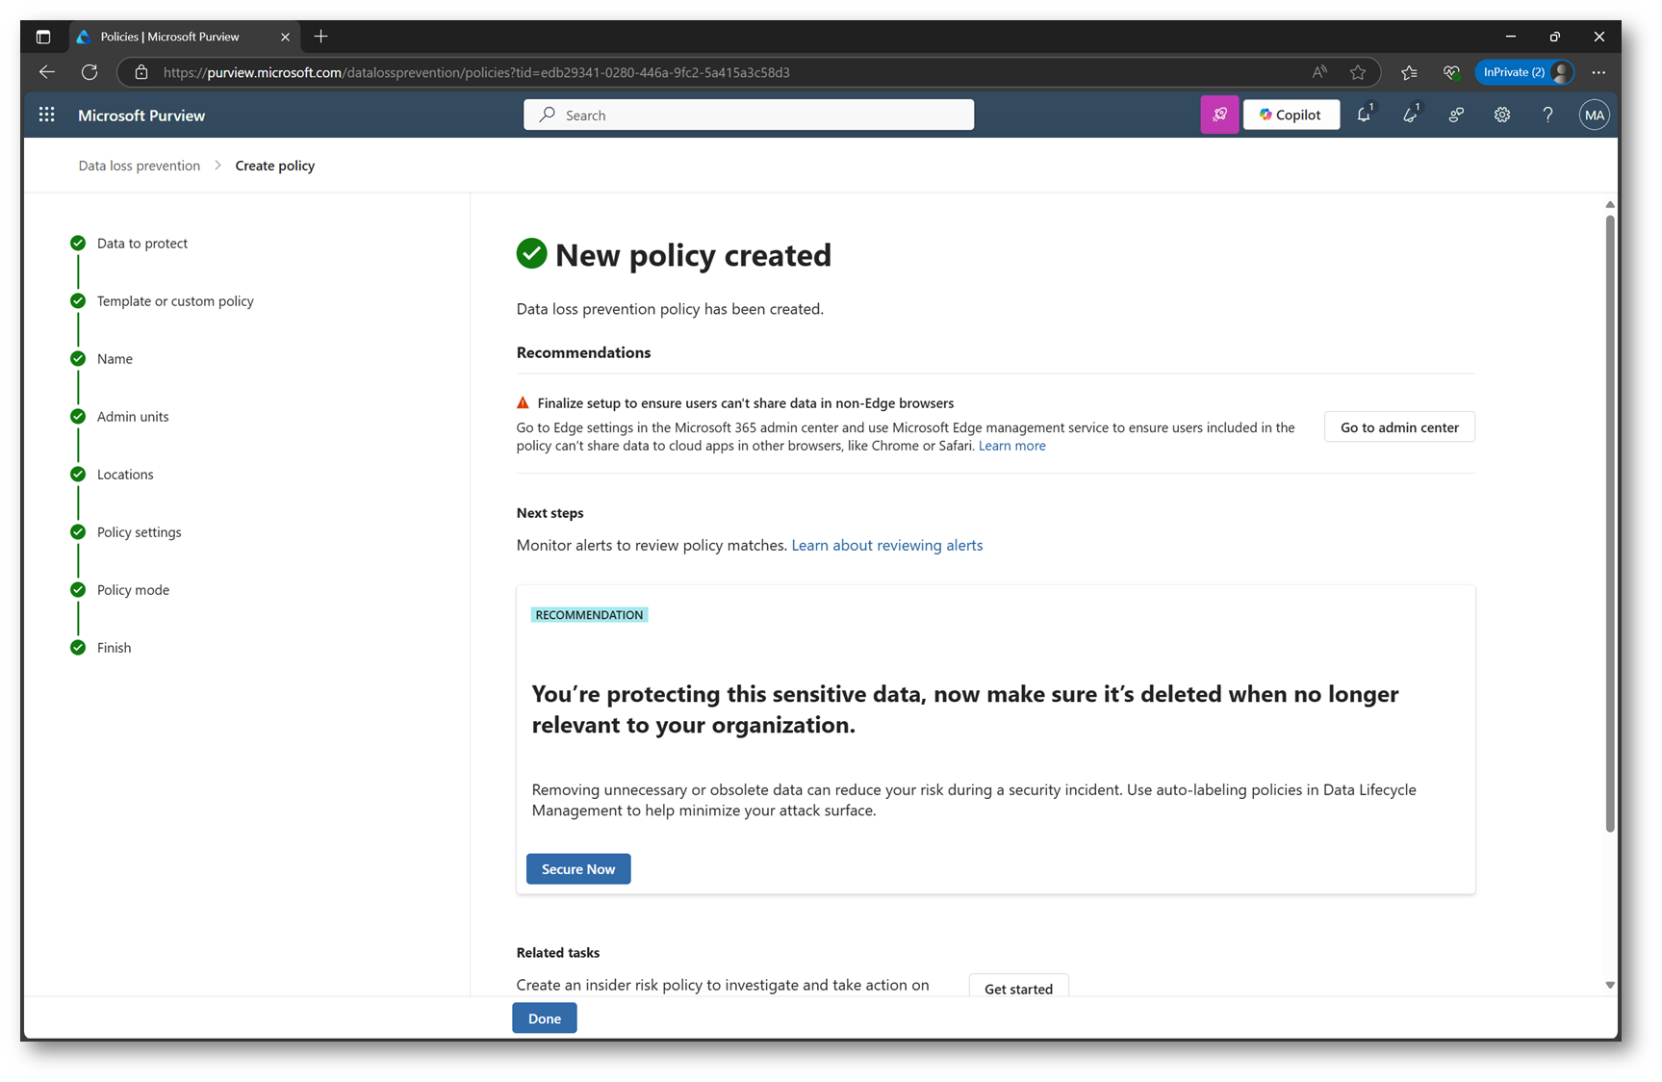Open the browser favorites list icon
This screenshot has width=1662, height=1082.
pyautogui.click(x=1409, y=72)
